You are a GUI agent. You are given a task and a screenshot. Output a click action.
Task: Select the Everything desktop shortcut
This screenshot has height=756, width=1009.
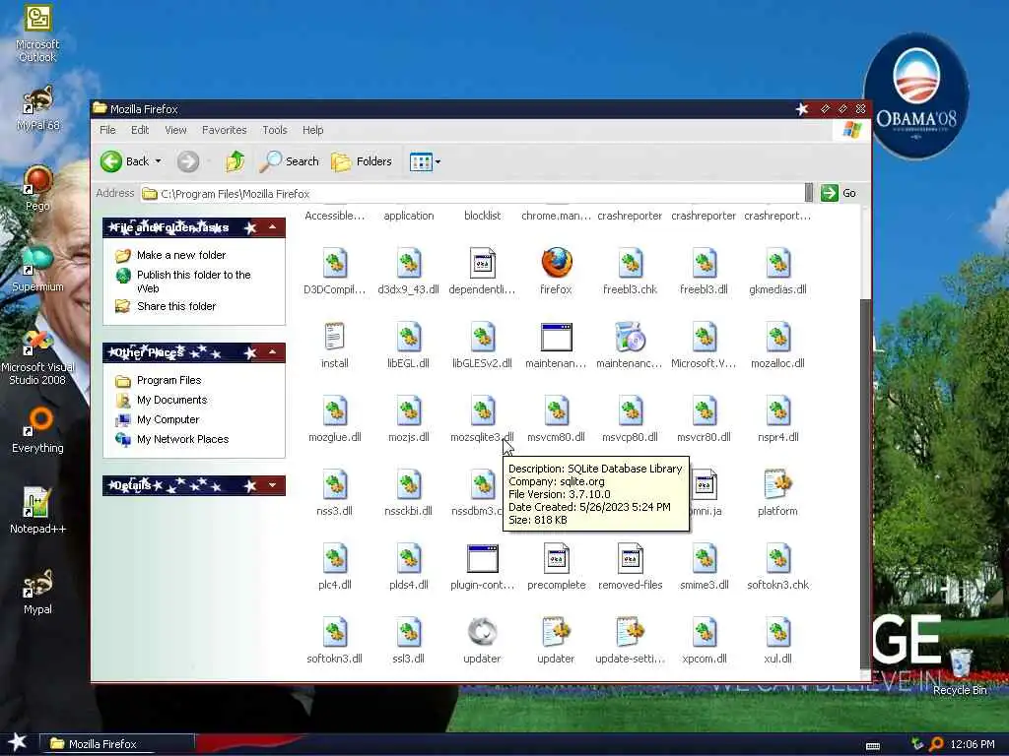(x=37, y=430)
